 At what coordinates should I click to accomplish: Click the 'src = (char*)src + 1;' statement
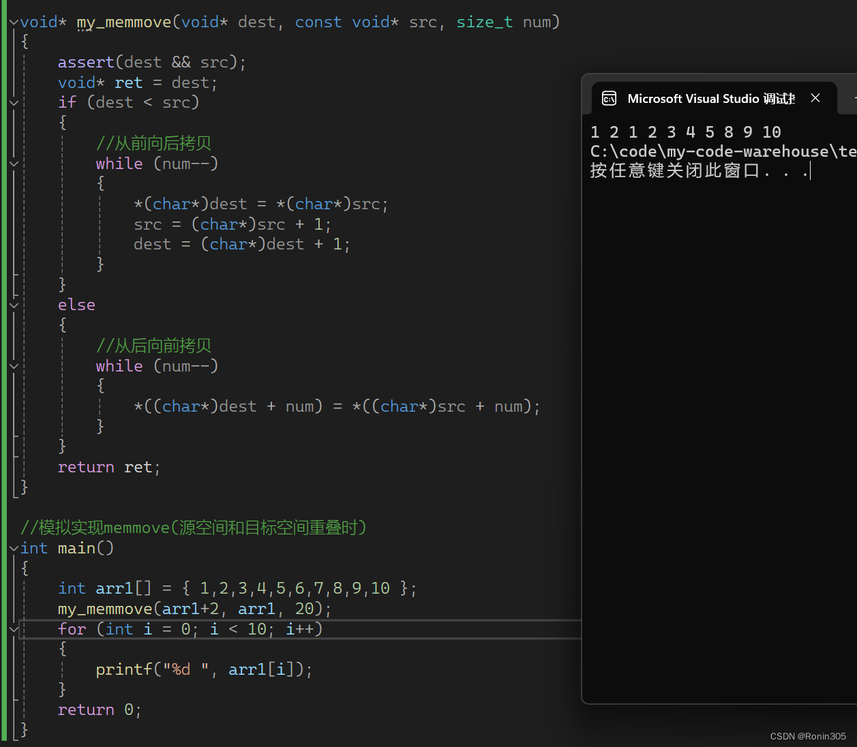[232, 225]
